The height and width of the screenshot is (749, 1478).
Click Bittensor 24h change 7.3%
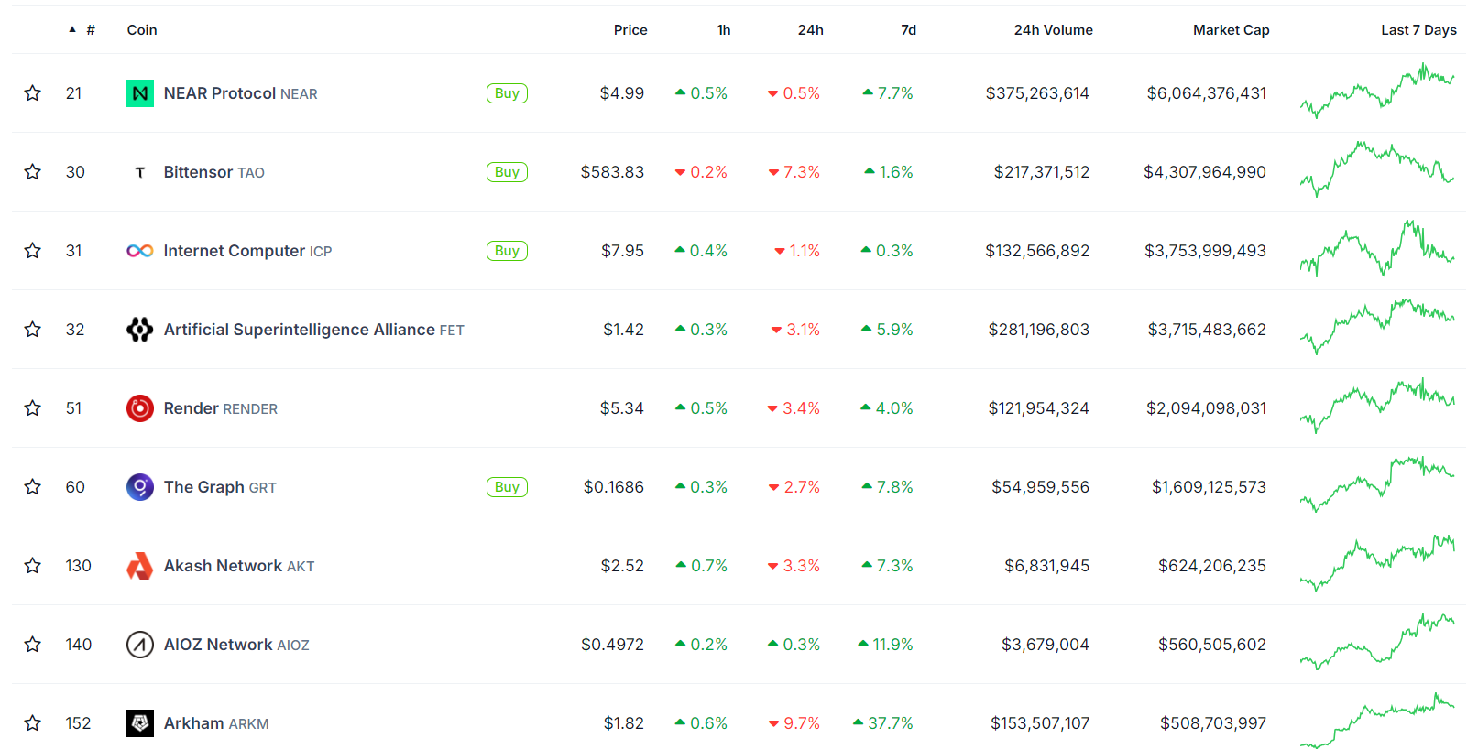(794, 172)
